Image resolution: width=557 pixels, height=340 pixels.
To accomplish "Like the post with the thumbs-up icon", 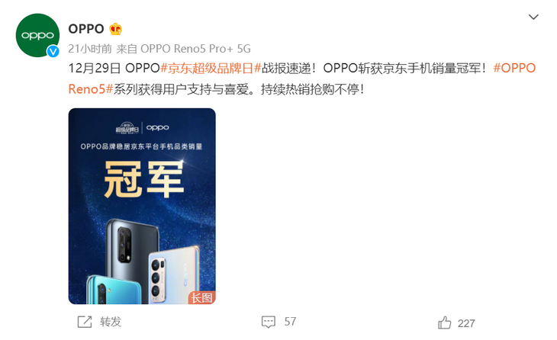I will [x=444, y=322].
